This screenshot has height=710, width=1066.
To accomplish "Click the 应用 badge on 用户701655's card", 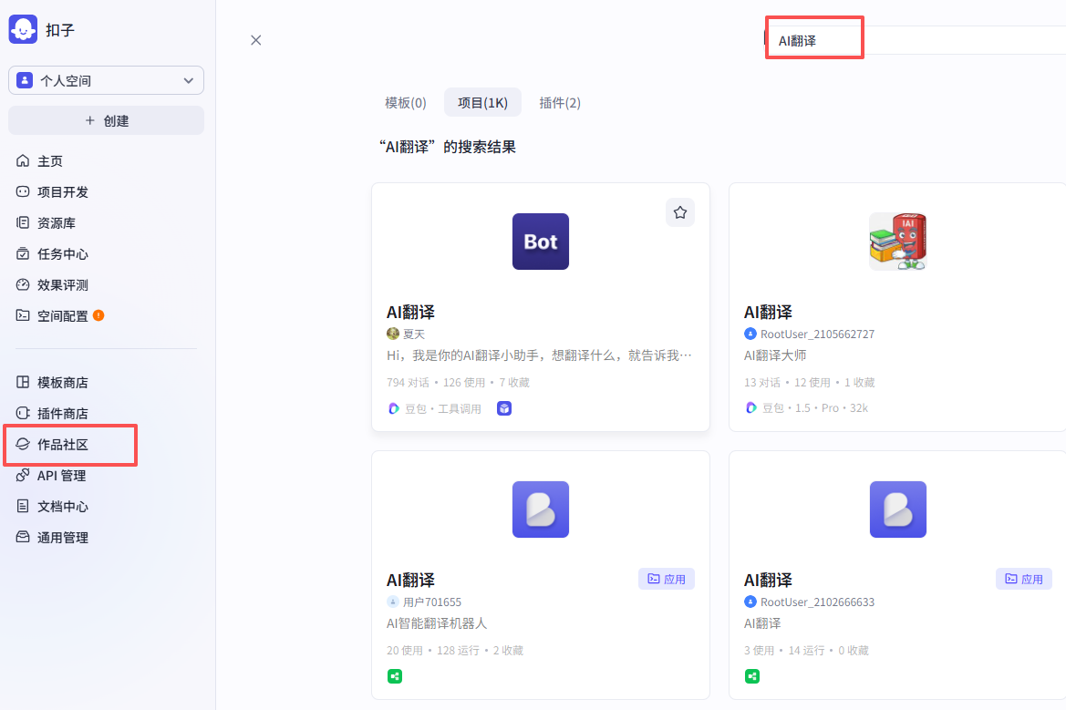I will [666, 579].
